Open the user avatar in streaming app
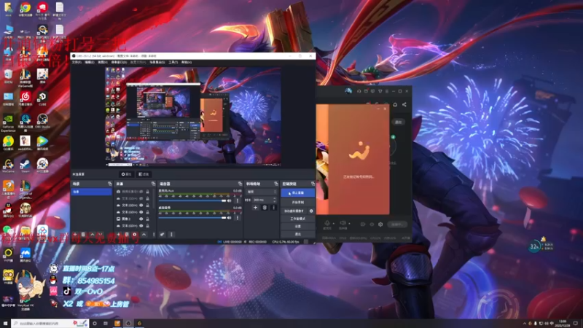The height and width of the screenshot is (328, 583). coord(348,91)
